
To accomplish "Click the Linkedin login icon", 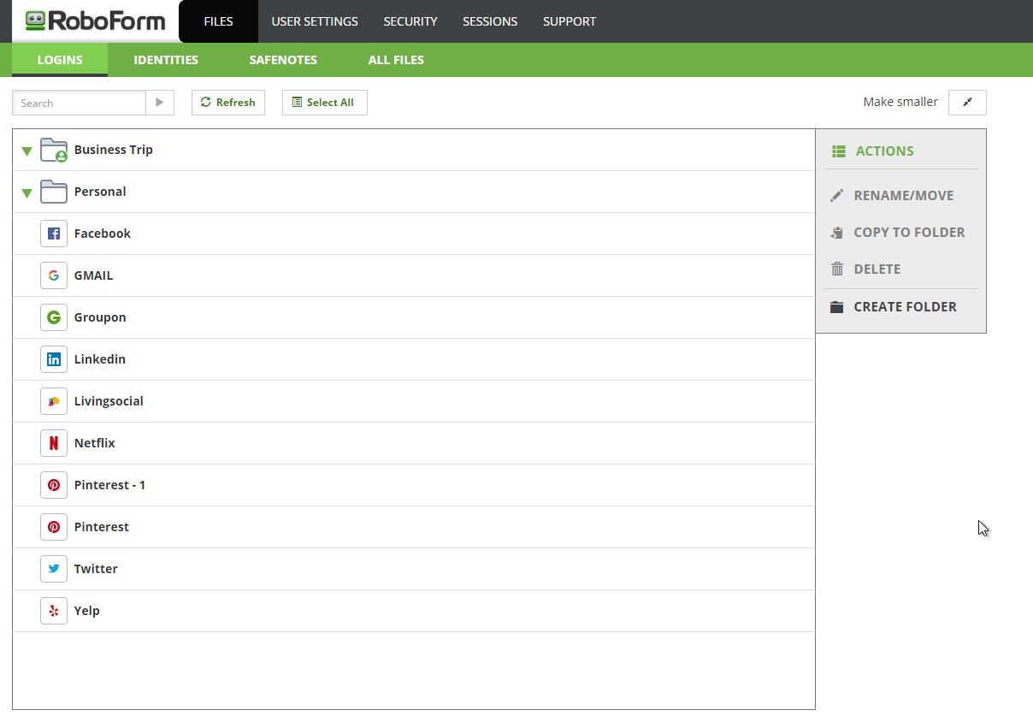I will [x=54, y=359].
